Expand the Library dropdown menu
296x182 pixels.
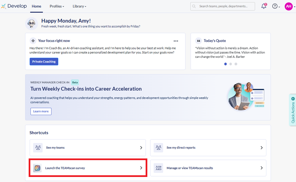(x=79, y=6)
